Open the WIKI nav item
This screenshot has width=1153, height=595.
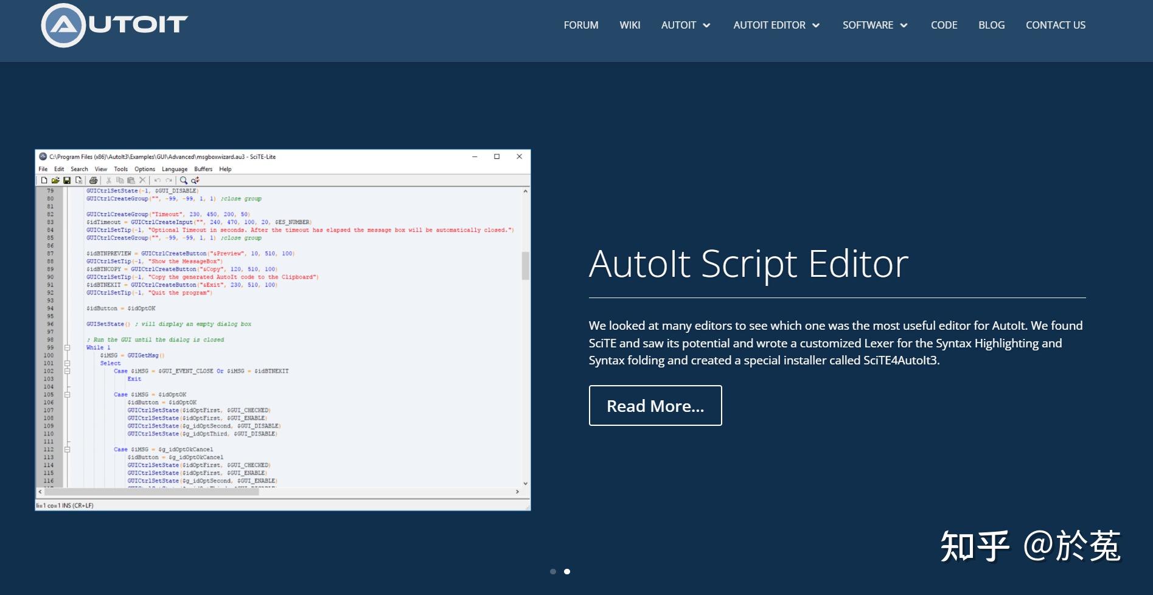tap(630, 25)
